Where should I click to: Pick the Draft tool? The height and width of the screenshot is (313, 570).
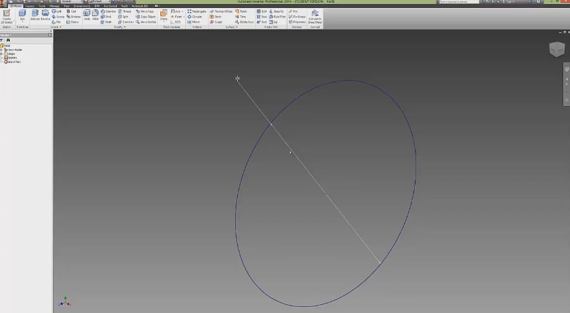tap(106, 22)
